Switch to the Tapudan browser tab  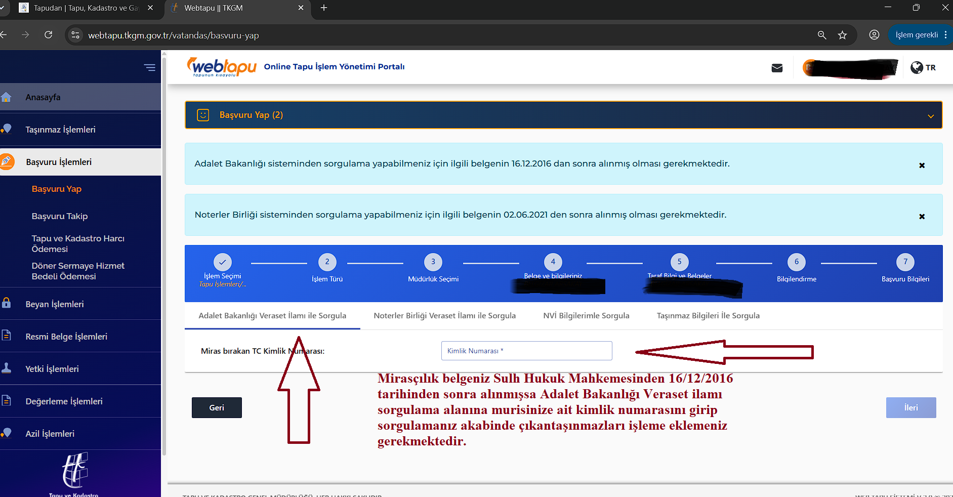click(85, 8)
